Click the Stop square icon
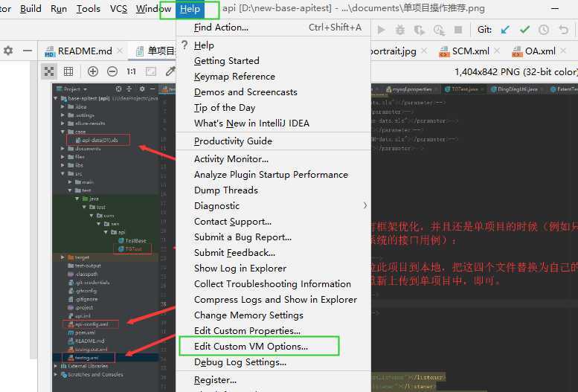This screenshot has height=392, width=578. click(458, 30)
